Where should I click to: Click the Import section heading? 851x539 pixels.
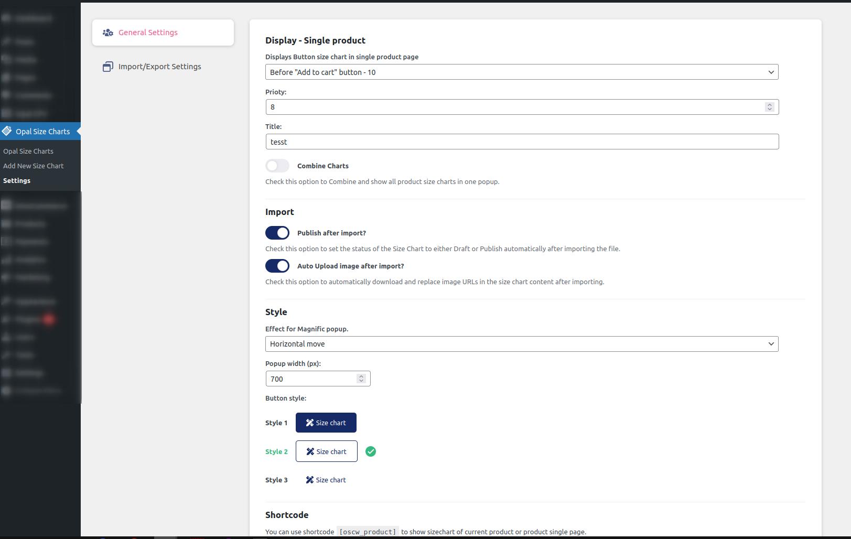(279, 212)
